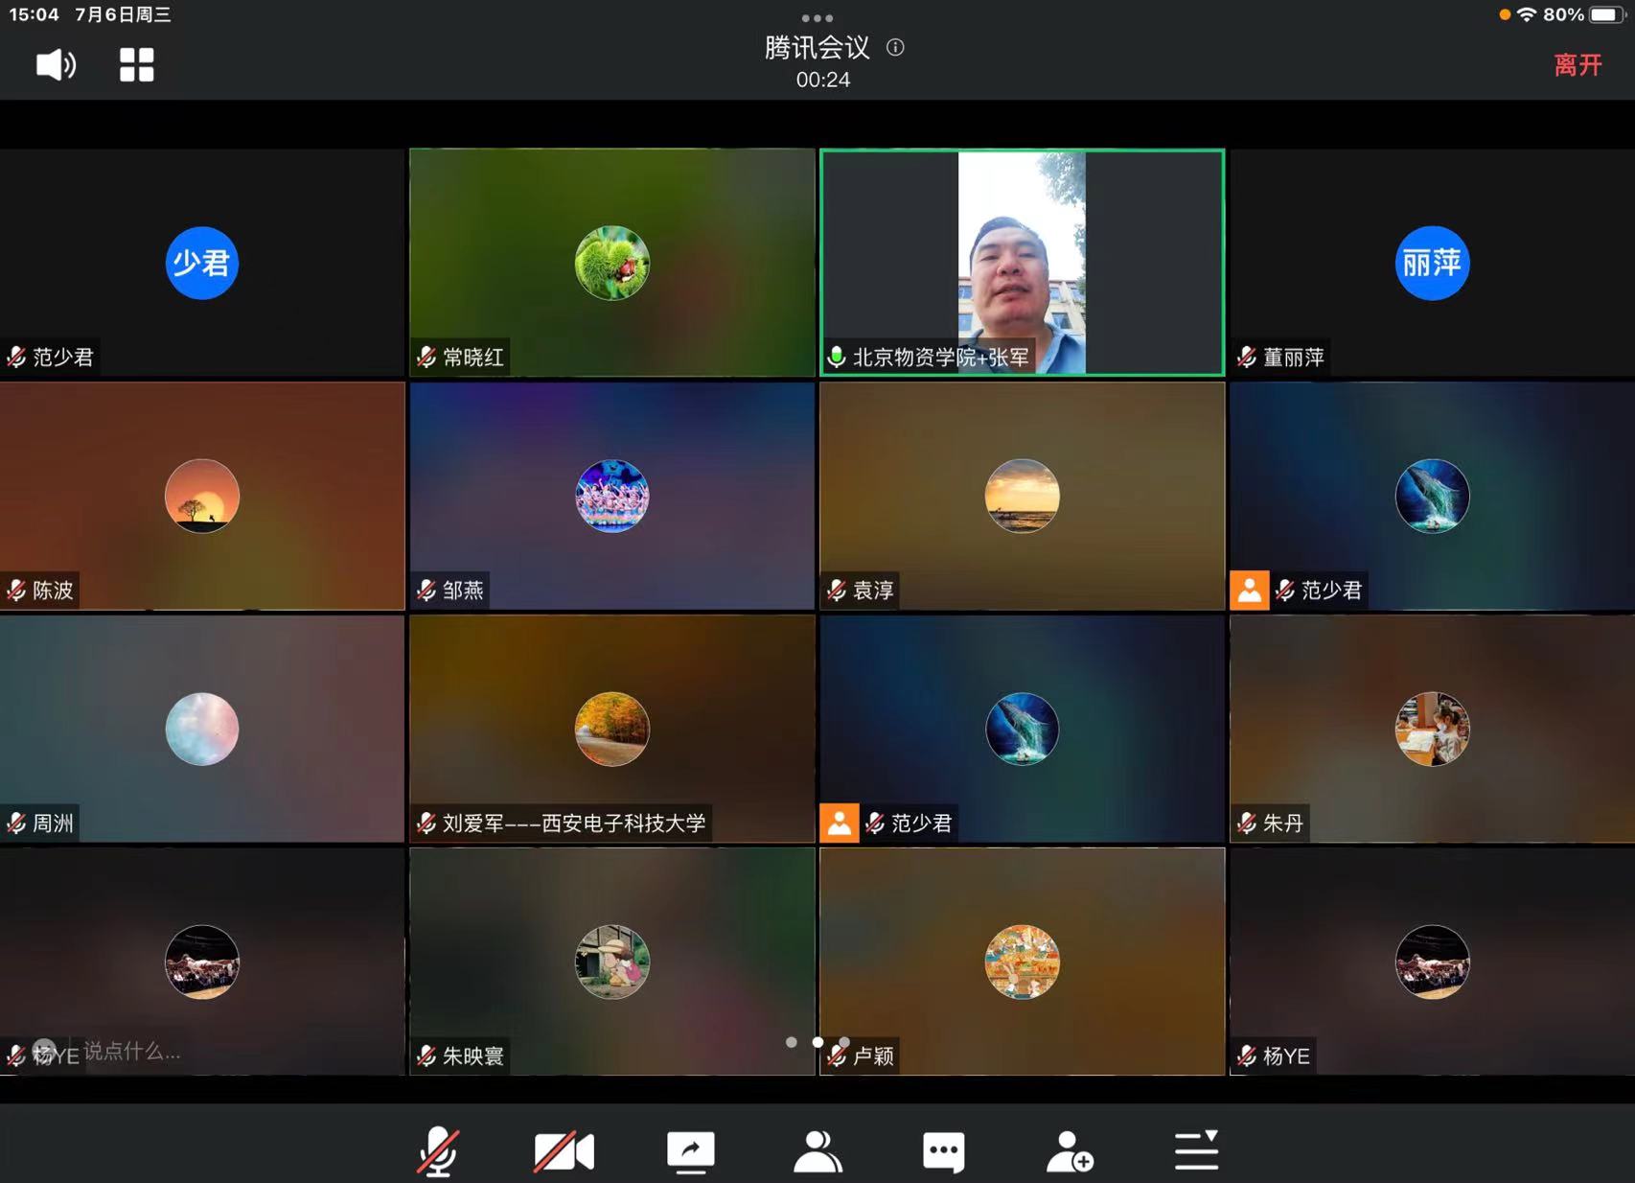This screenshot has height=1183, width=1635.
Task: Open the participants list icon
Action: point(817,1149)
